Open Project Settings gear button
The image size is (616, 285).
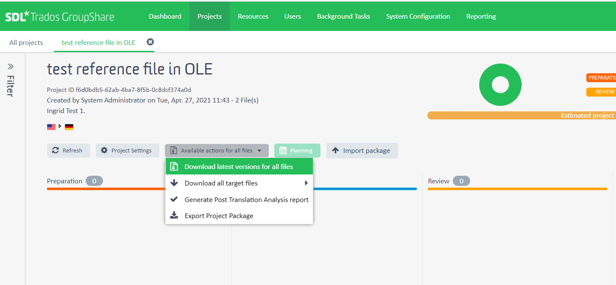127,150
